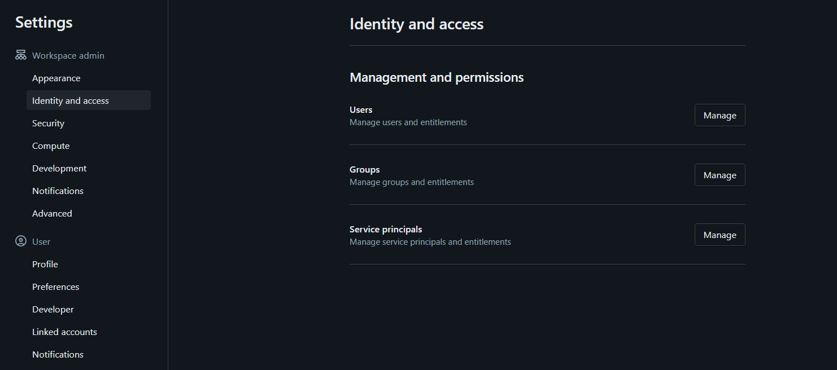Select Linked accounts in the sidebar
The height and width of the screenshot is (370, 837).
tap(64, 332)
